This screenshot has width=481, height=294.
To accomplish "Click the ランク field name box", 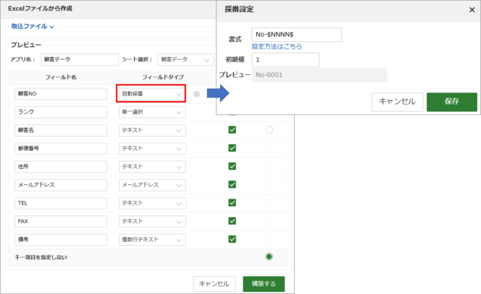I will click(x=60, y=112).
